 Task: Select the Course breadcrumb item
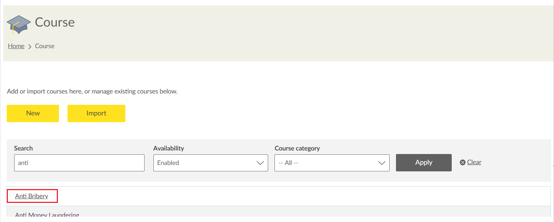pos(45,46)
